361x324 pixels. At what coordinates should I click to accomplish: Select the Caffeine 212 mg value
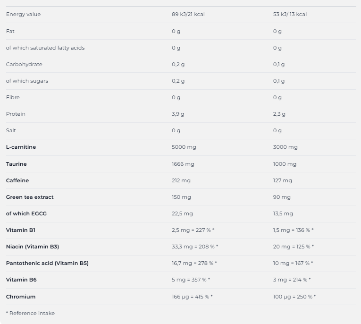click(x=181, y=180)
